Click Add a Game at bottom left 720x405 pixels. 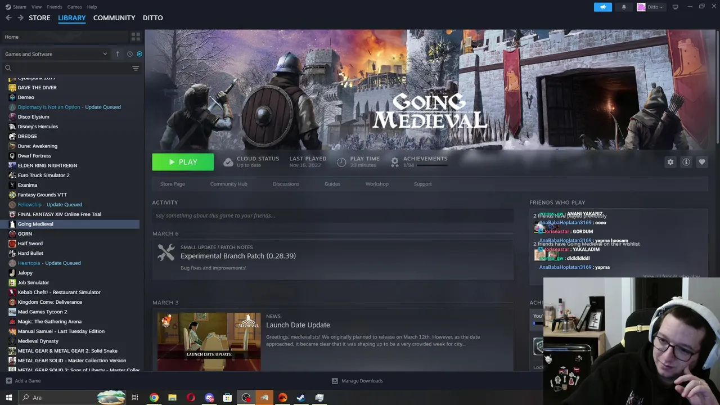tap(22, 381)
